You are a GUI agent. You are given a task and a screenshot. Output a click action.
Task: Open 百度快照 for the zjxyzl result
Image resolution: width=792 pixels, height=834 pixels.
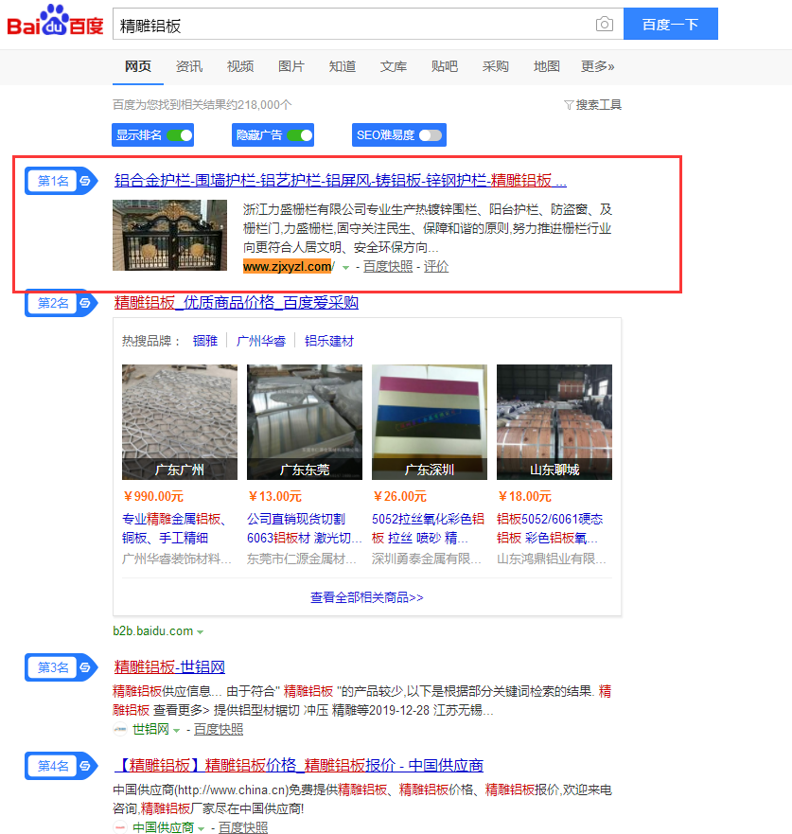pos(388,266)
